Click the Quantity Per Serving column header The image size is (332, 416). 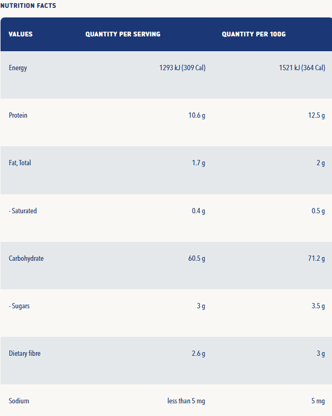coord(123,34)
